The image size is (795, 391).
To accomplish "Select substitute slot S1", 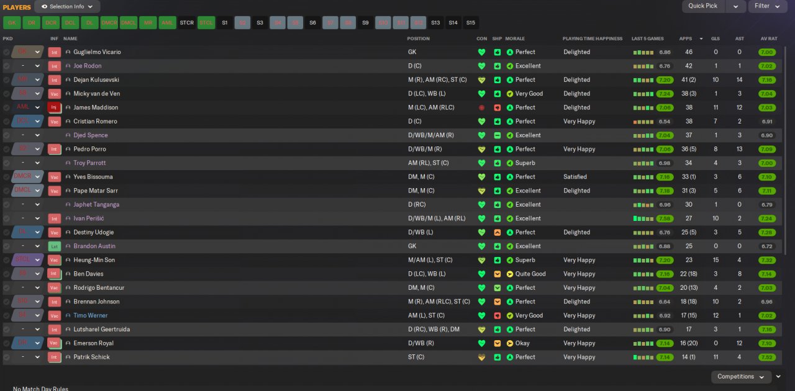I will coord(225,23).
